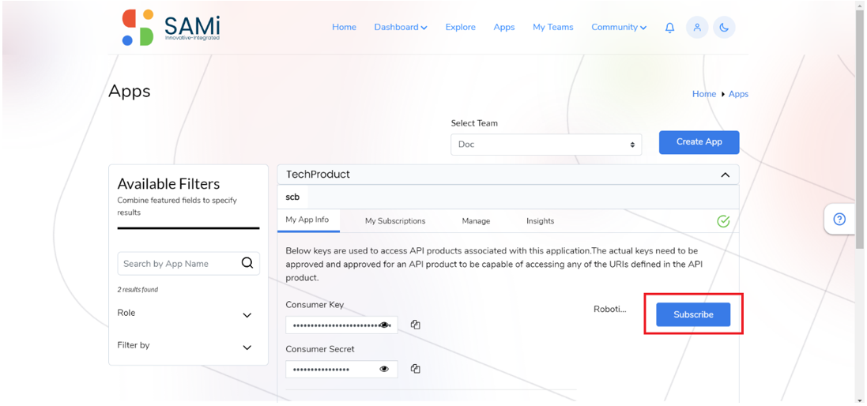Show the Consumer Secret using eye icon
The width and height of the screenshot is (867, 406).
(384, 369)
